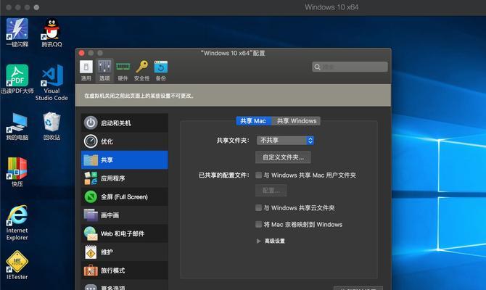Click the search field in configuration window

(350, 67)
